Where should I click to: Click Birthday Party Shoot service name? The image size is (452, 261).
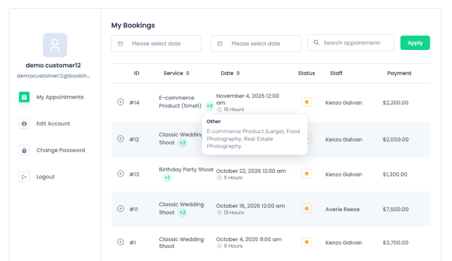[x=186, y=170]
